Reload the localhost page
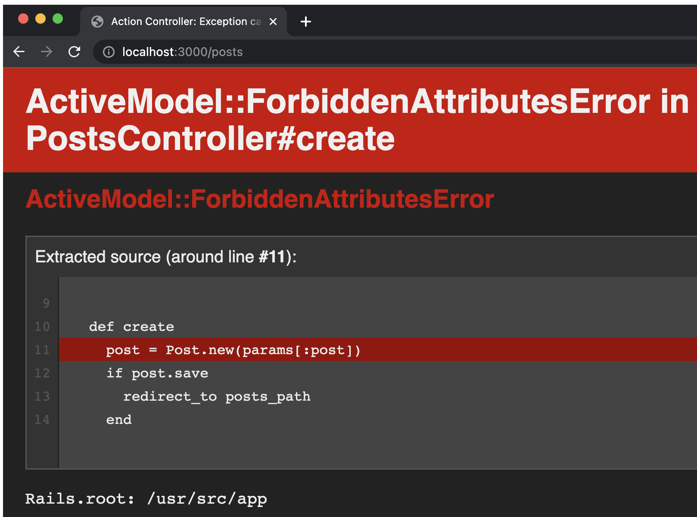697x517 pixels. pos(75,52)
